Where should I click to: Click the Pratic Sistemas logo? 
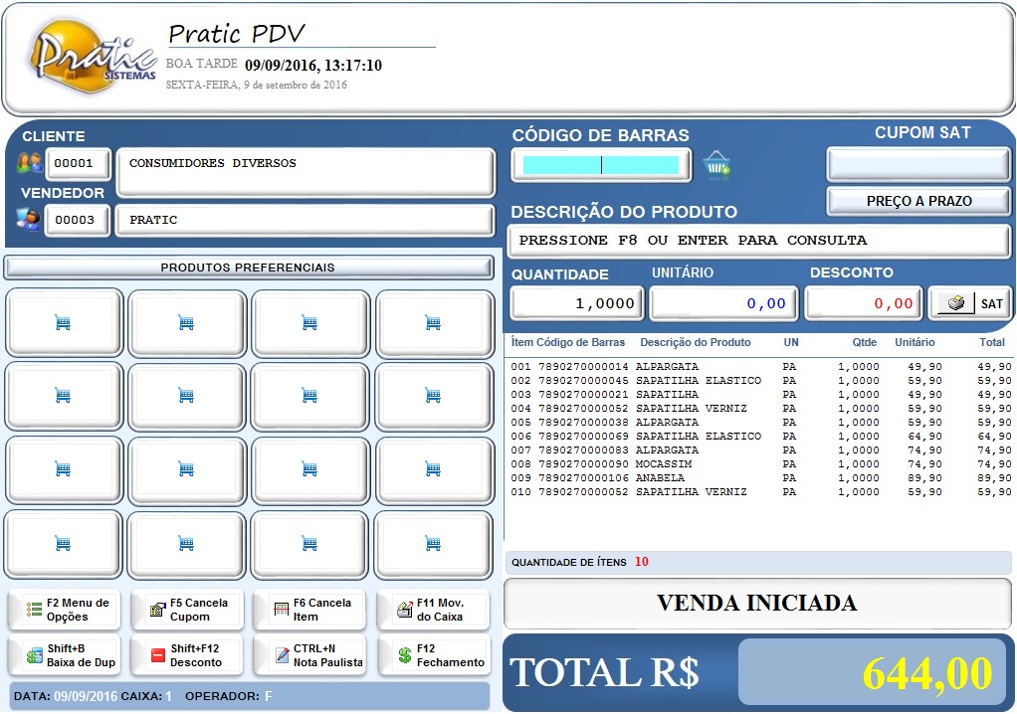pos(93,57)
